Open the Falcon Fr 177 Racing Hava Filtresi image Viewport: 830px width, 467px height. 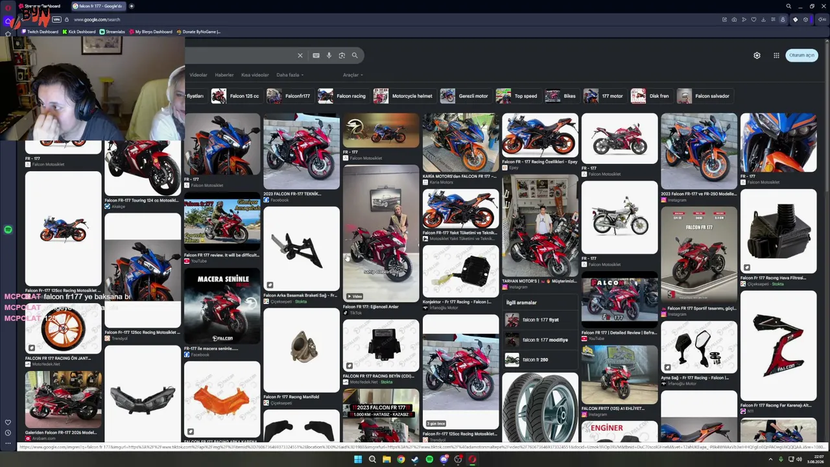pos(778,231)
